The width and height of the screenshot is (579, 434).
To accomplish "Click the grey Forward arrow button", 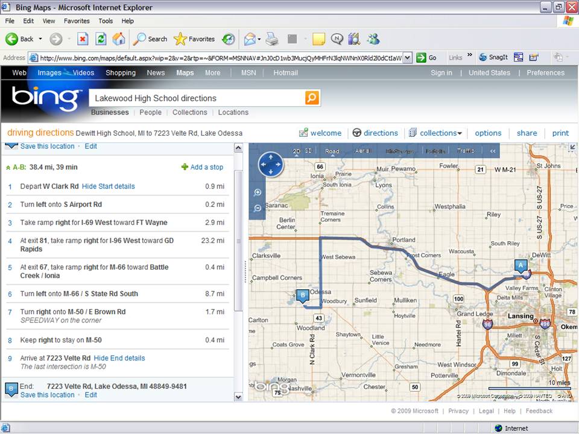I will pyautogui.click(x=56, y=39).
